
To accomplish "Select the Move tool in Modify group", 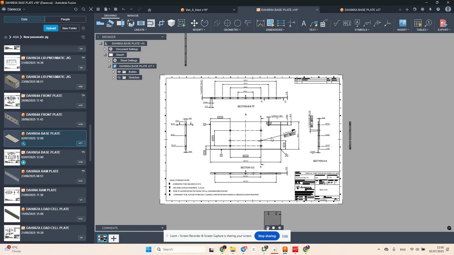I will tap(194, 23).
